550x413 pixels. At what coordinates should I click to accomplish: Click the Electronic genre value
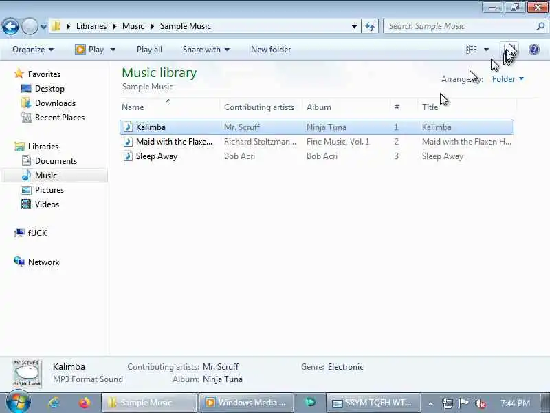point(346,367)
